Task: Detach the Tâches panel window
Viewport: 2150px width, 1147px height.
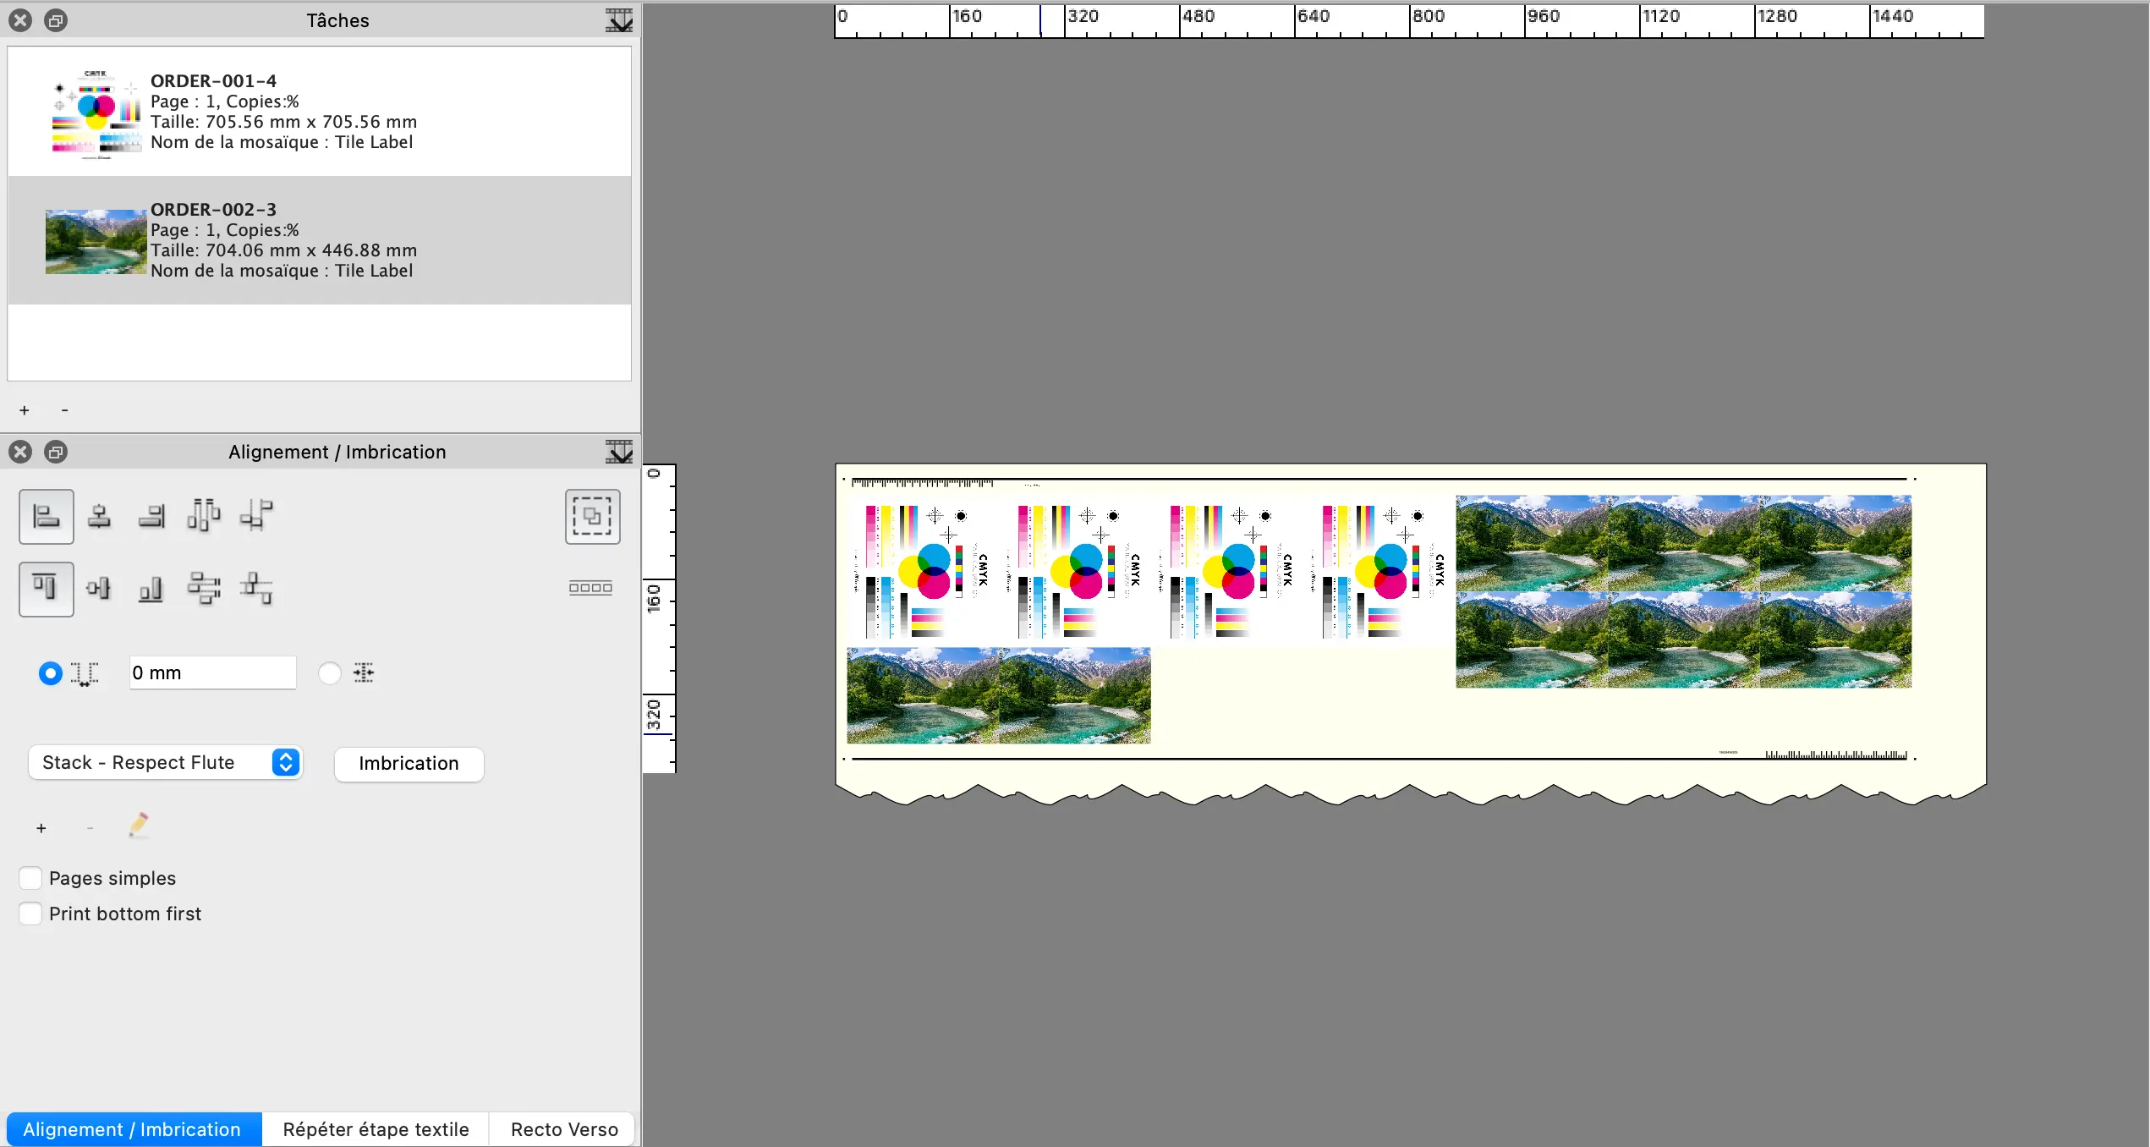Action: click(56, 20)
